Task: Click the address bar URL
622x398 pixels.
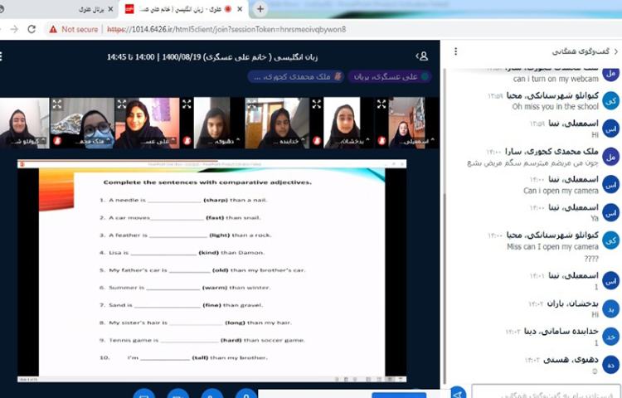Action: click(226, 29)
